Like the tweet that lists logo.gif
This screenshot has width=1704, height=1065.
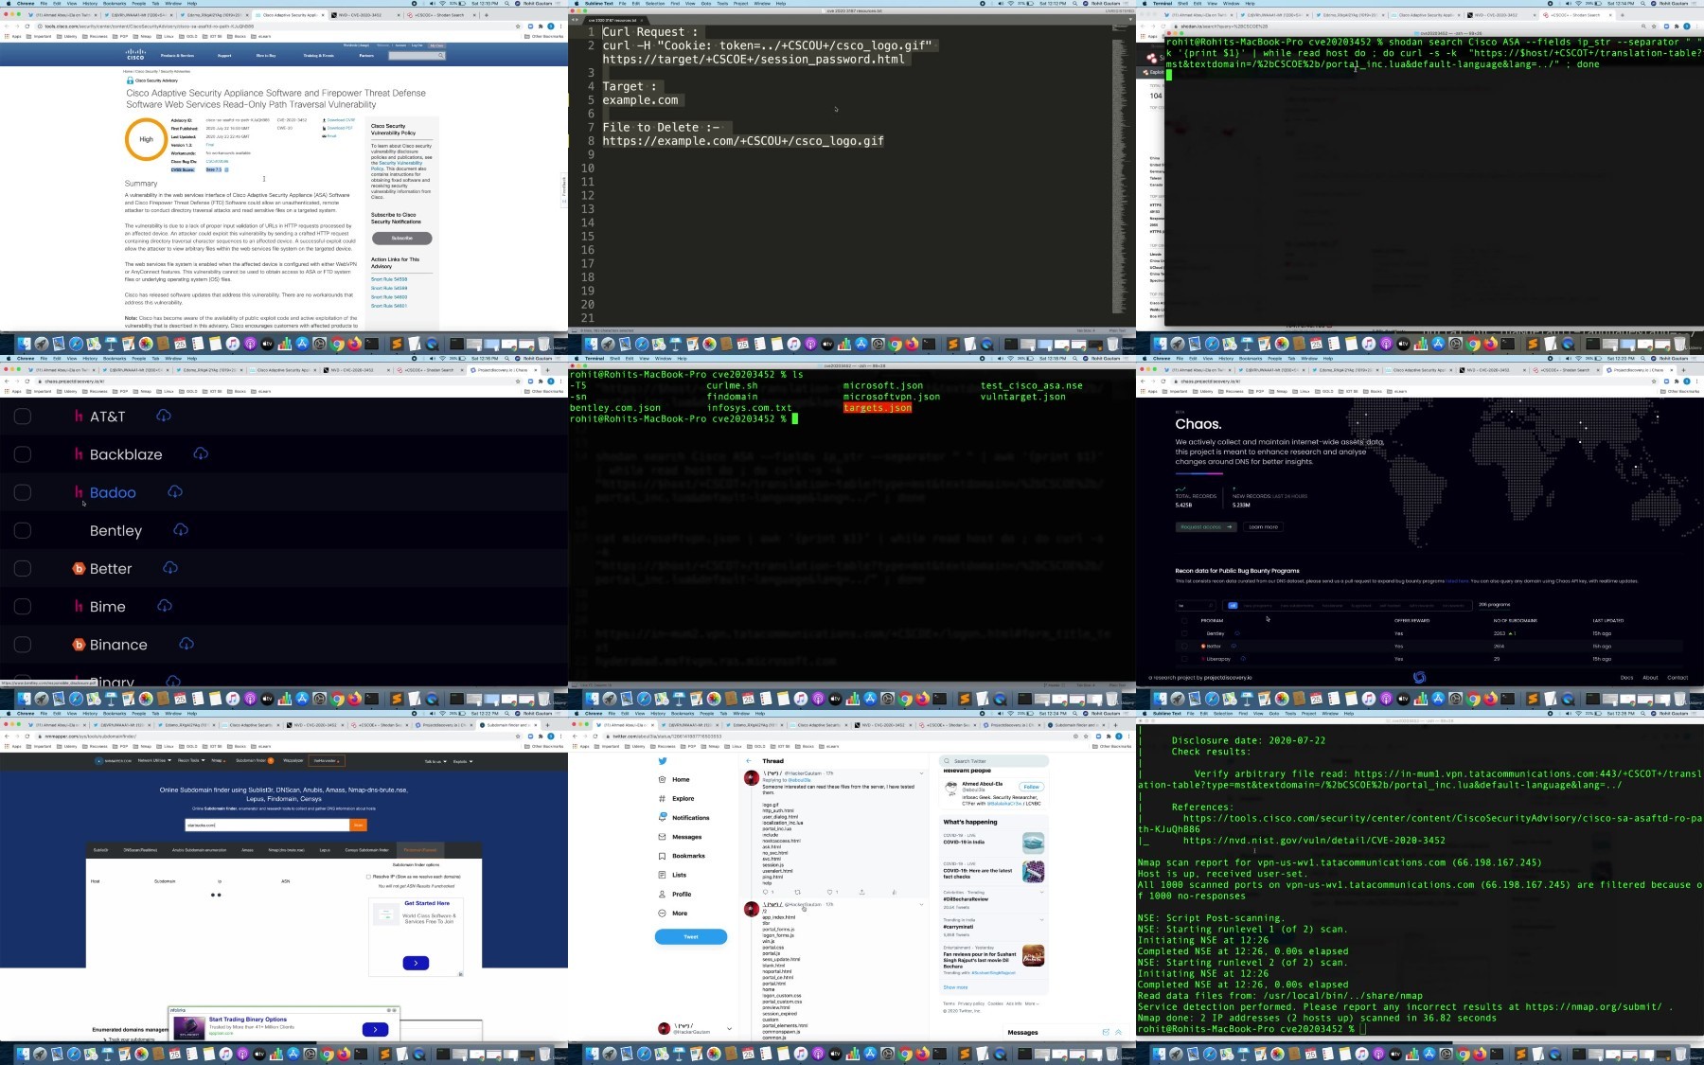[x=830, y=892]
